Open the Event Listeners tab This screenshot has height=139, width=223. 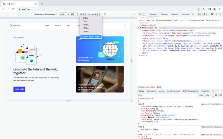pos(174,91)
